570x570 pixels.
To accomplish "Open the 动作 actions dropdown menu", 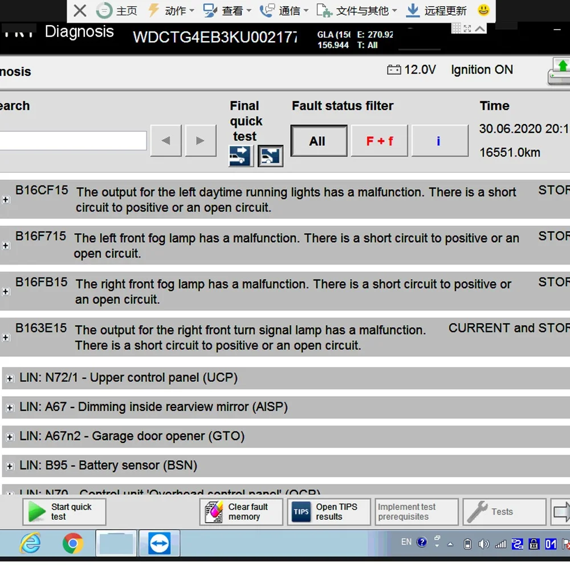I will pos(171,10).
